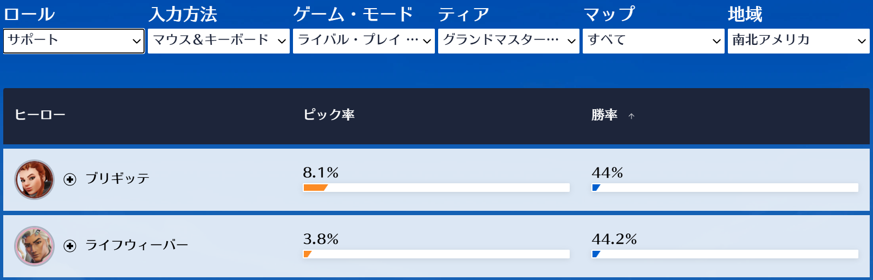Click the support role icon beside ライフウィーバー
Image resolution: width=873 pixels, height=280 pixels.
70,246
